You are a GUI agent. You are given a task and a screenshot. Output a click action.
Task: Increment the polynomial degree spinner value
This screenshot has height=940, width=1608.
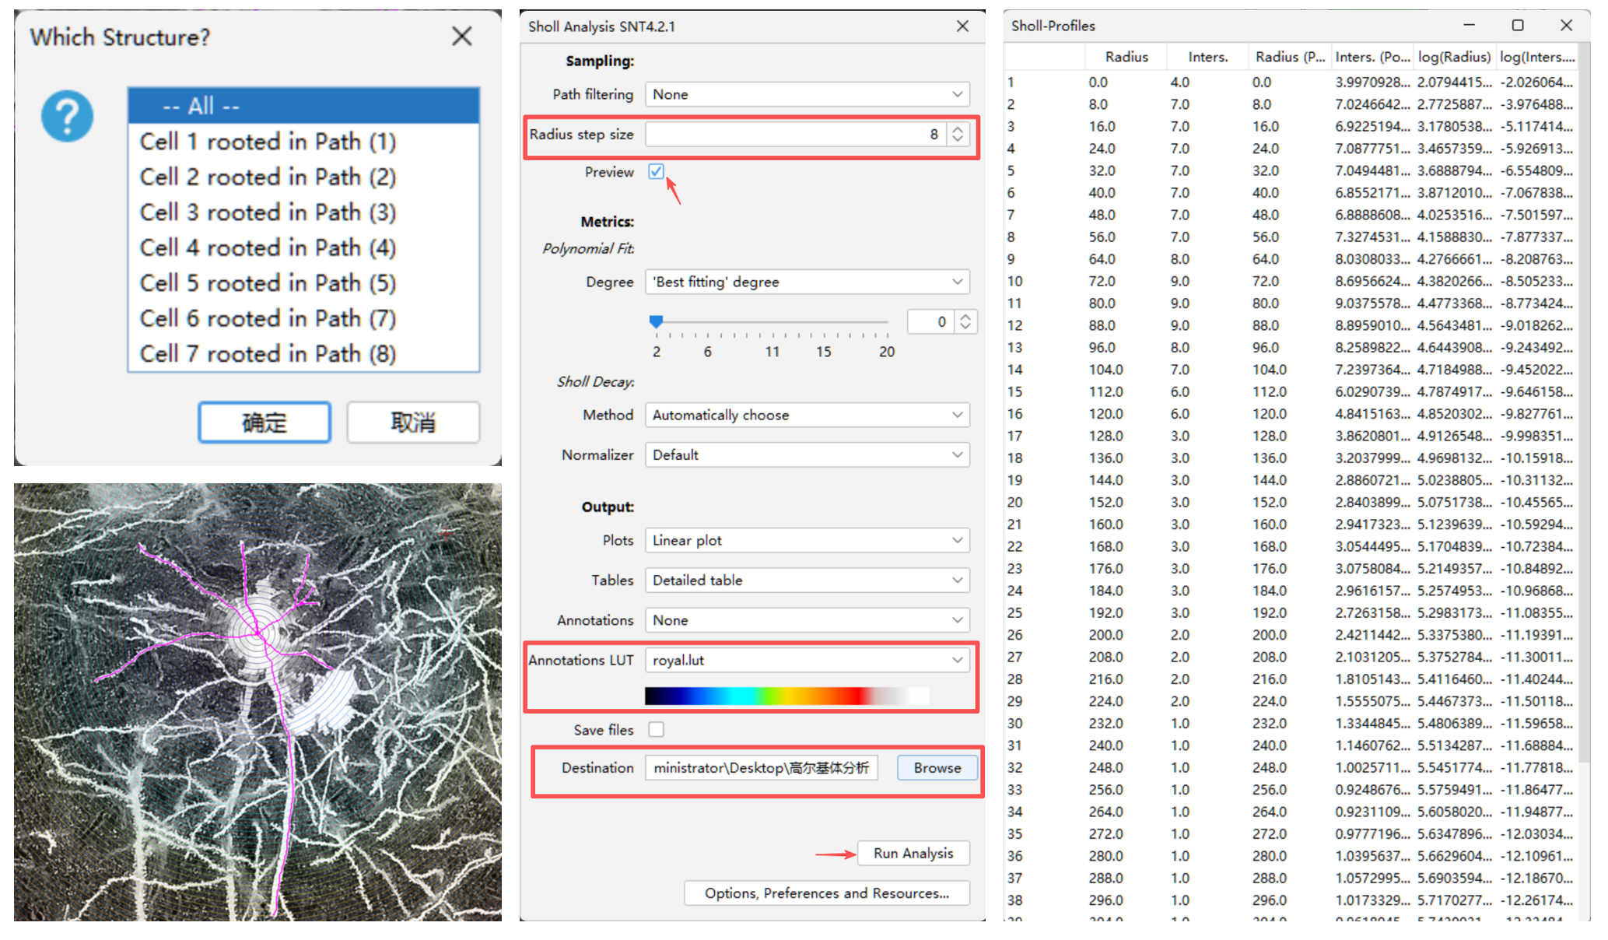(965, 317)
